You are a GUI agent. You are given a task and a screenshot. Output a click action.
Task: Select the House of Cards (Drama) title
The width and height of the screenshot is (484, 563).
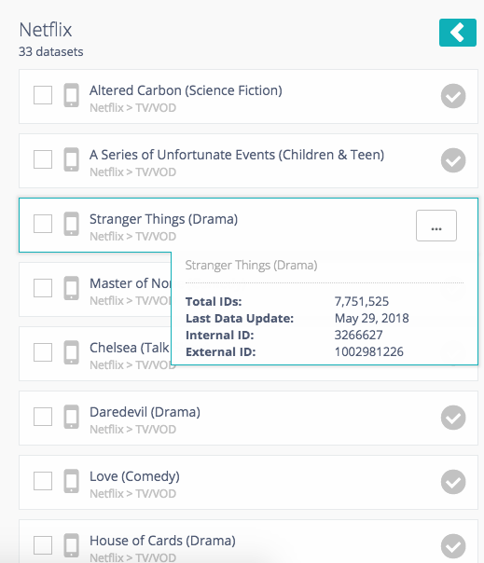click(162, 541)
